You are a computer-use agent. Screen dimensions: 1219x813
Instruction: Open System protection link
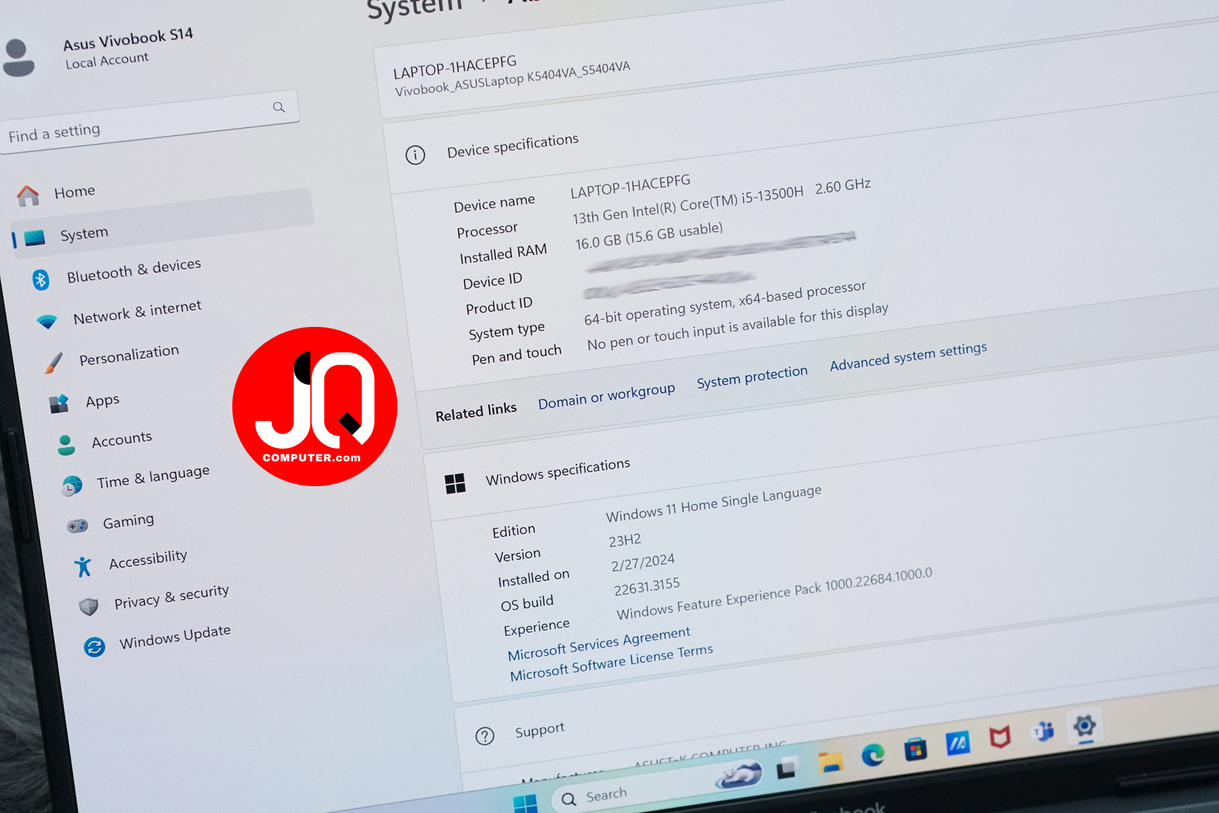tap(752, 376)
